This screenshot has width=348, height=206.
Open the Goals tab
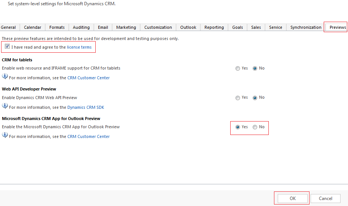237,27
